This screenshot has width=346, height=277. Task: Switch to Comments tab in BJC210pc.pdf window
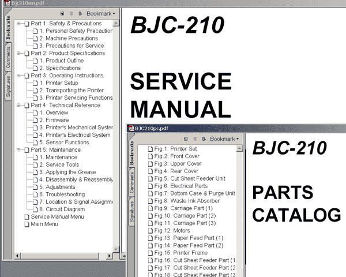click(x=131, y=182)
